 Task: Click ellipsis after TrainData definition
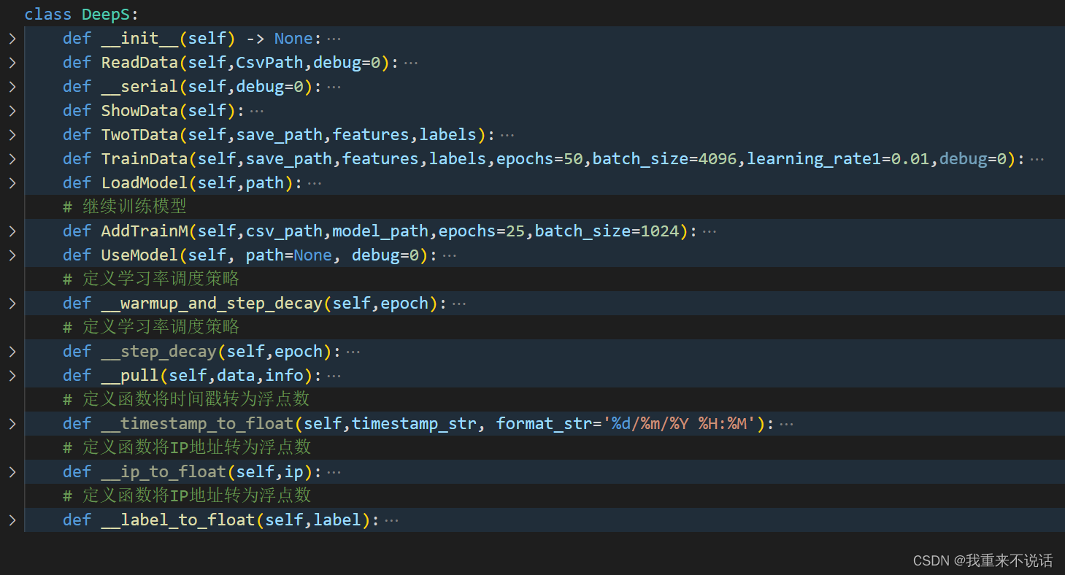(1037, 159)
